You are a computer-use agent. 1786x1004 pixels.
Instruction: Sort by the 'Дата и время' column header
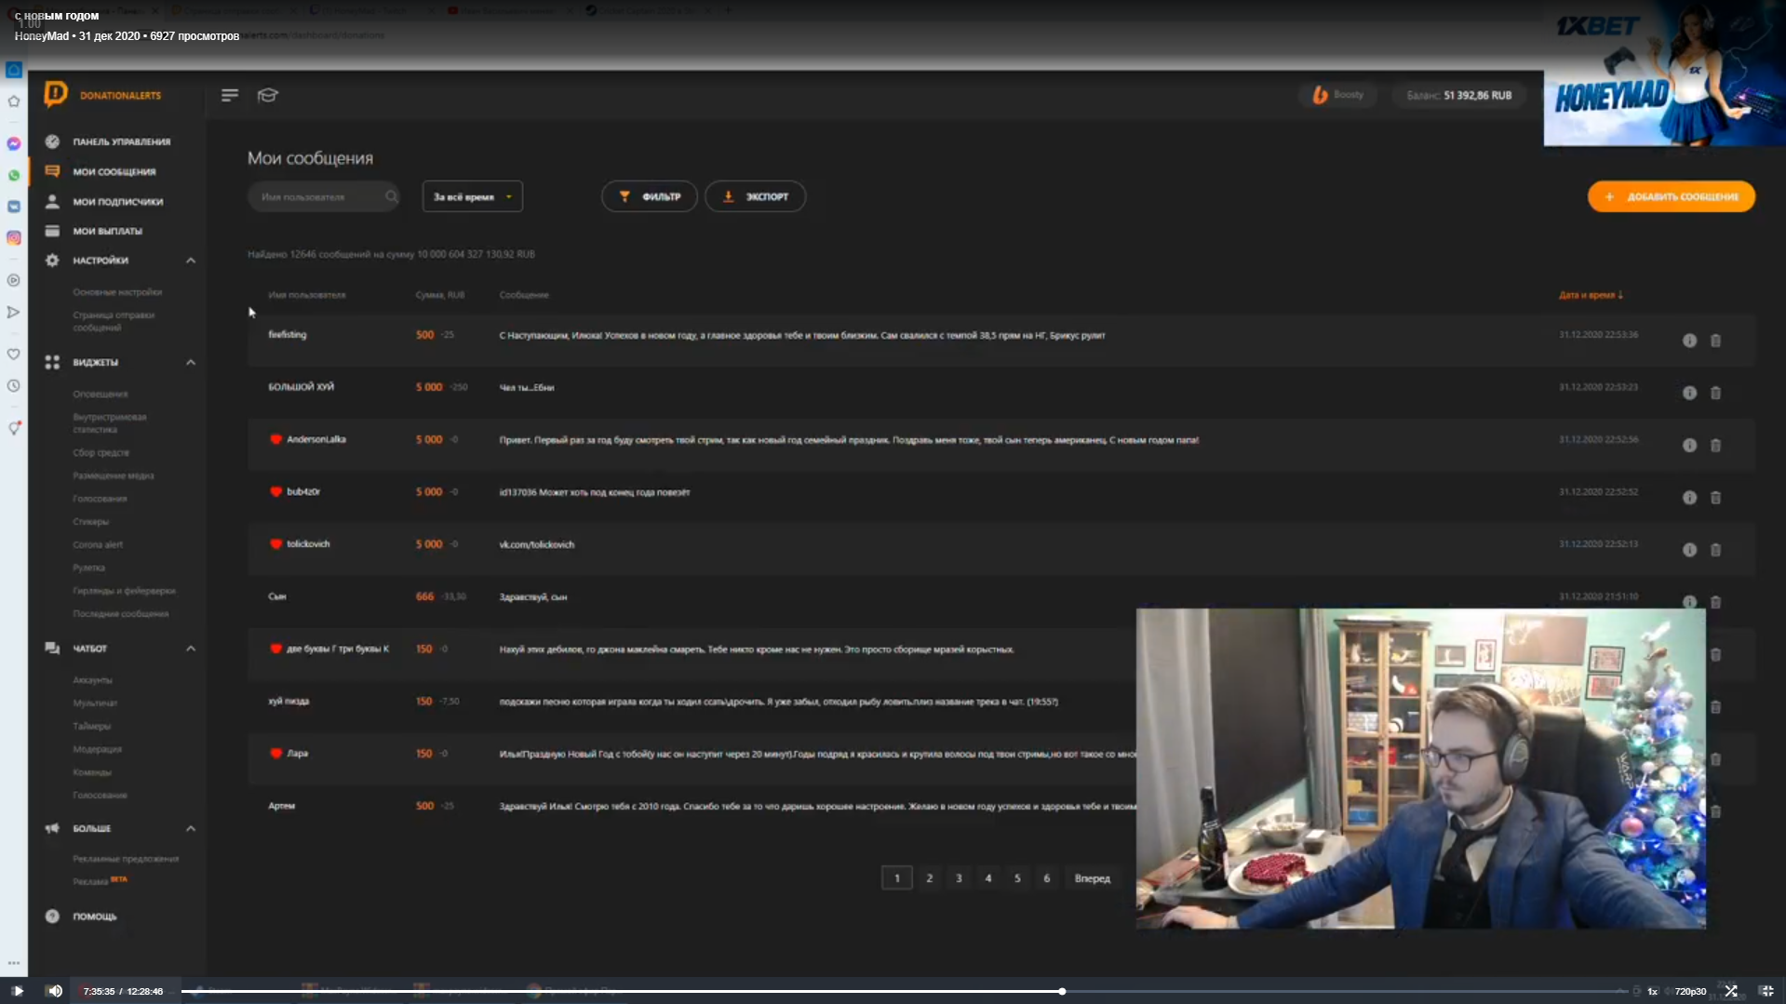[1591, 295]
